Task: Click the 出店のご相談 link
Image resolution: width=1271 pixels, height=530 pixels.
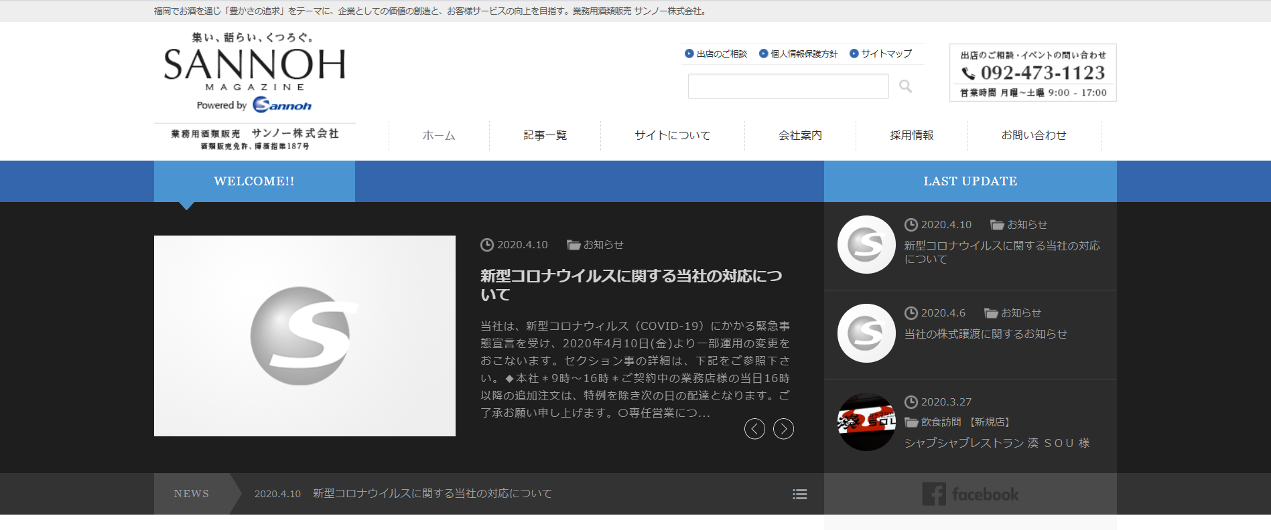Action: pos(722,54)
